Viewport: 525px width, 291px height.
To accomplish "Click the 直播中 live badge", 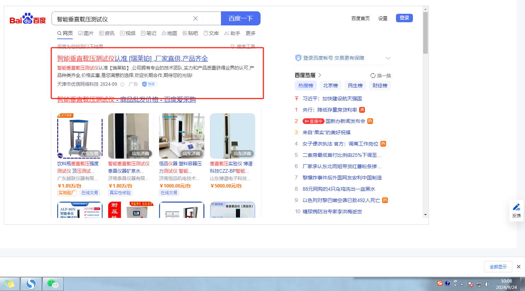I will (313, 121).
